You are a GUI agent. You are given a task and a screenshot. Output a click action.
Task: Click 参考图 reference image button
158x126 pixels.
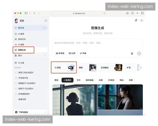point(60,53)
